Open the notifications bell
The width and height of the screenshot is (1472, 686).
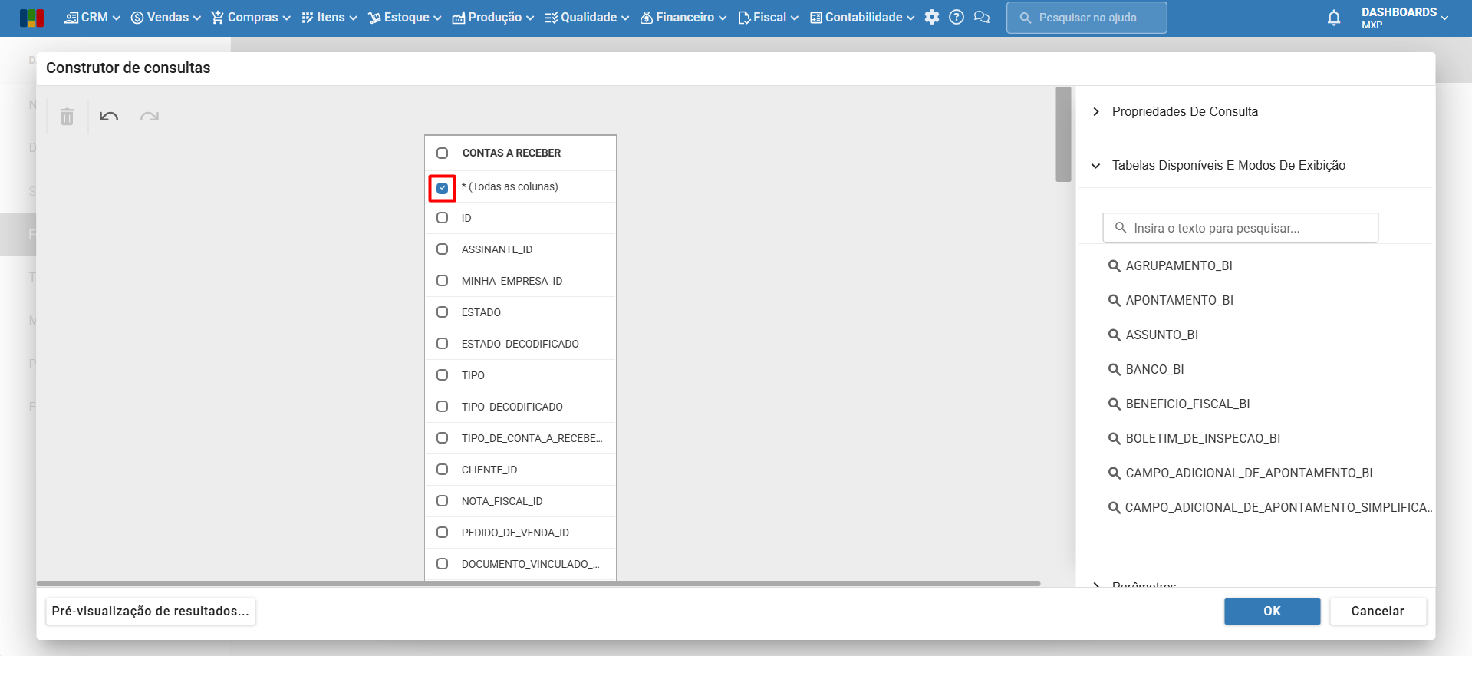coord(1334,18)
